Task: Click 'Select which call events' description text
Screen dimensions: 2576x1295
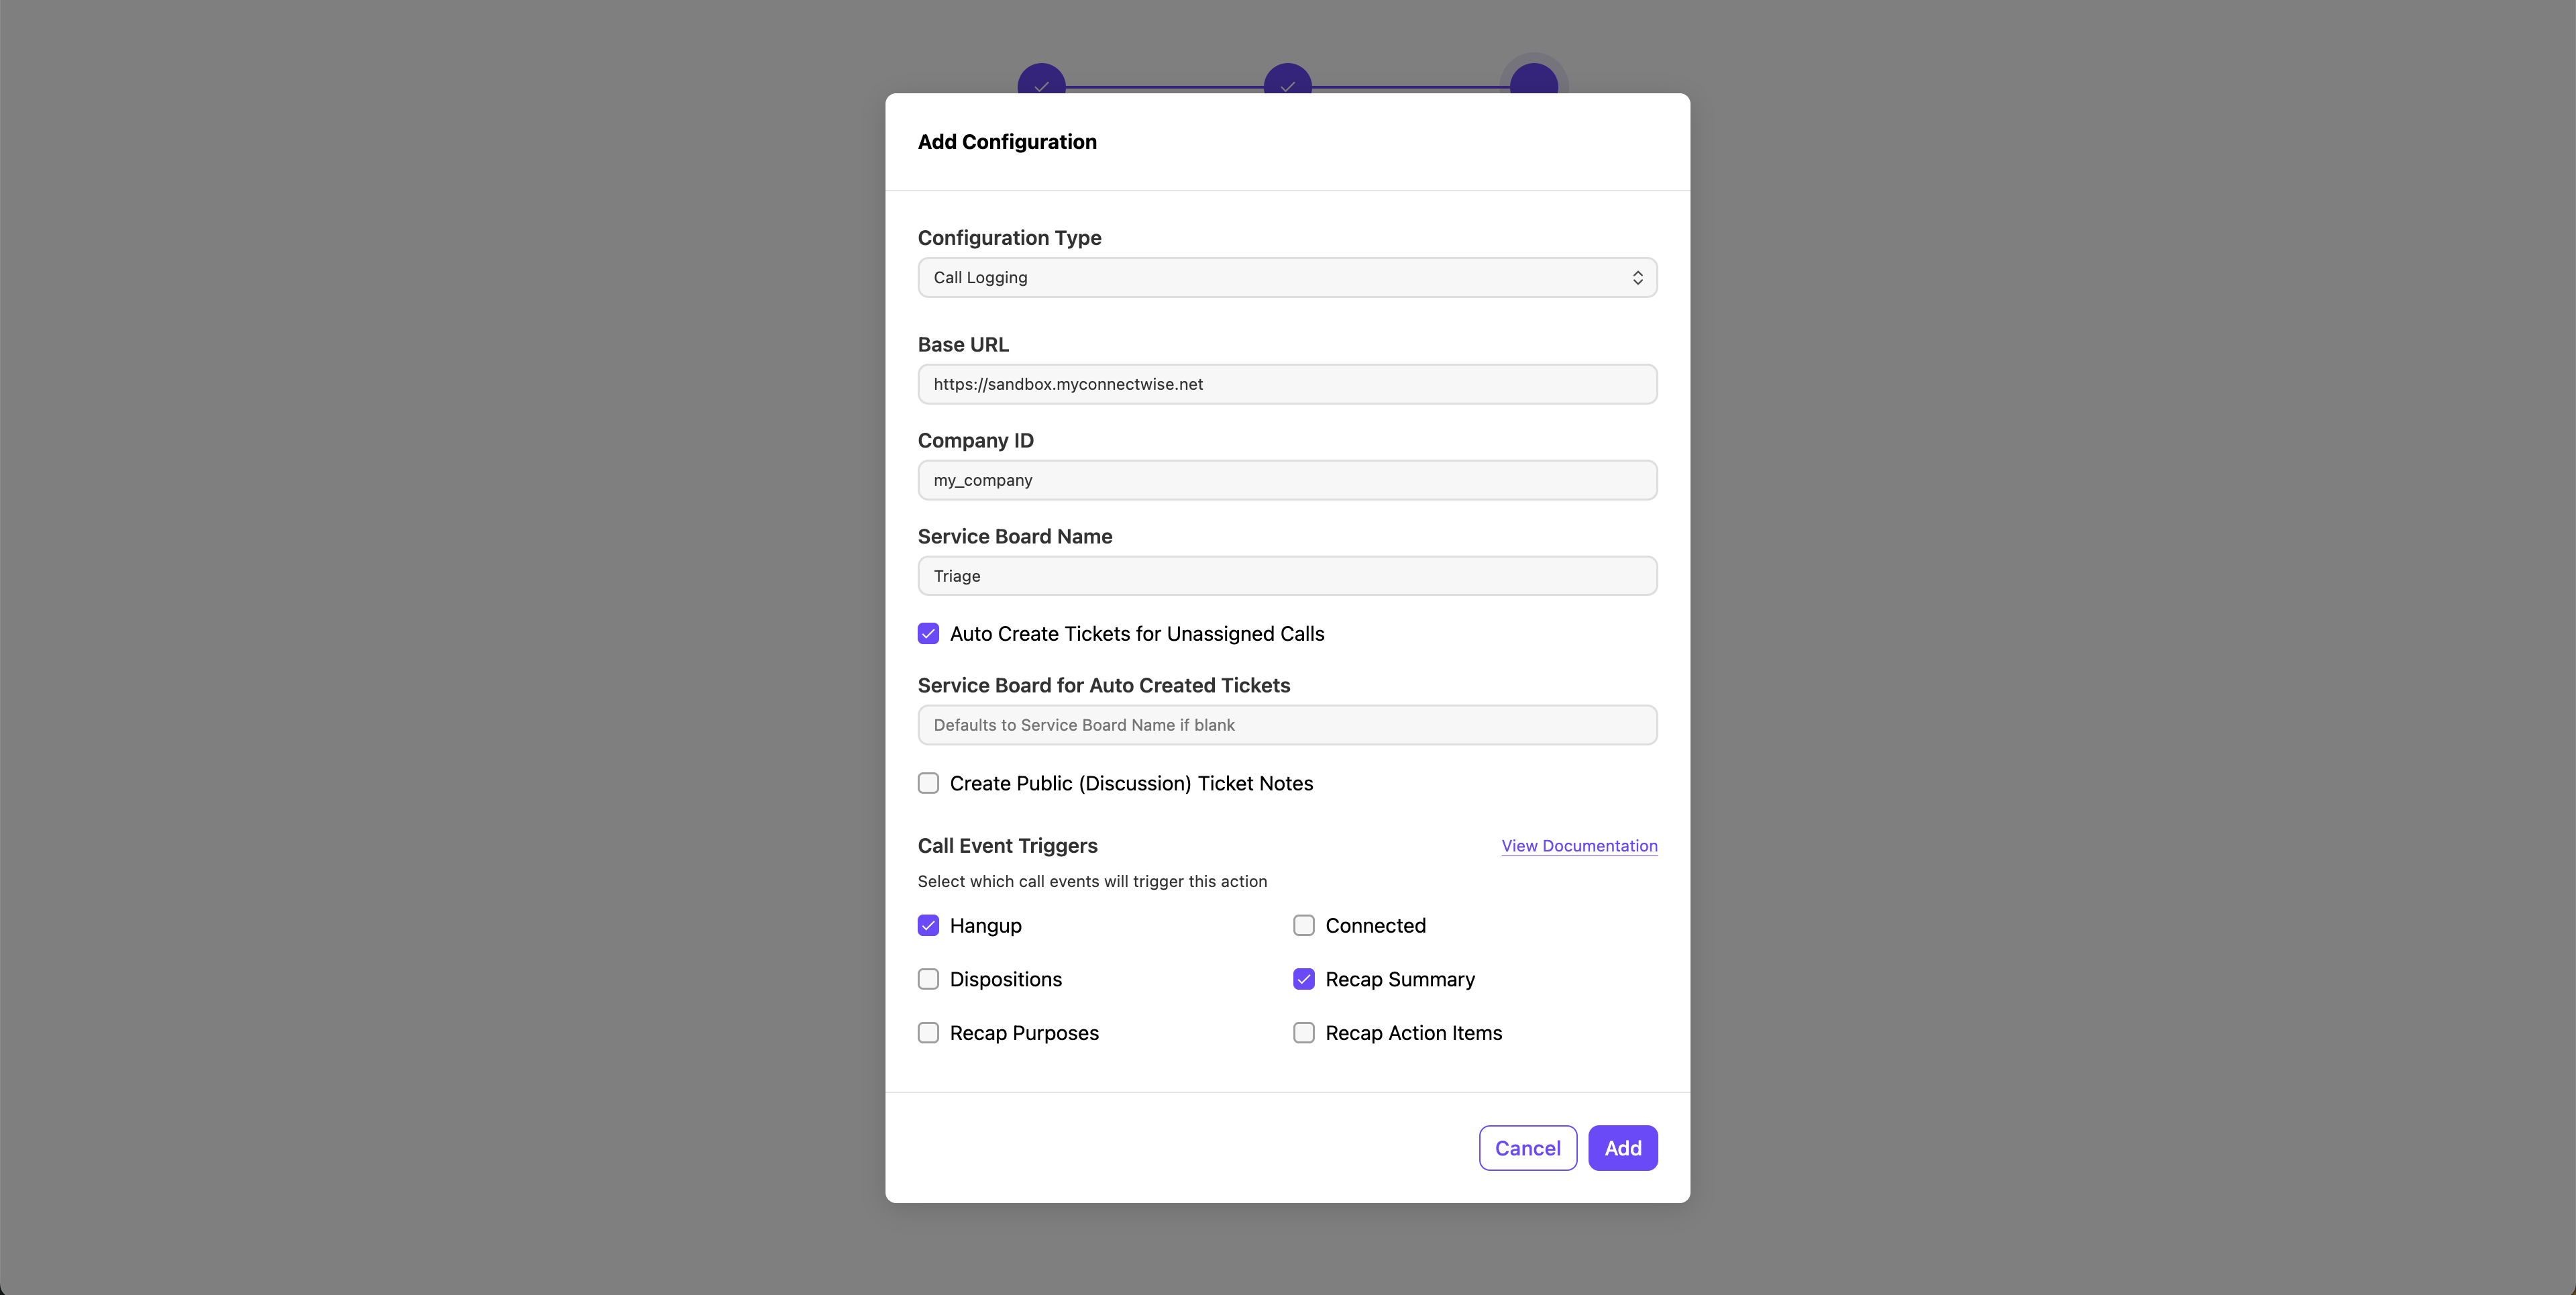Action: 1092,881
